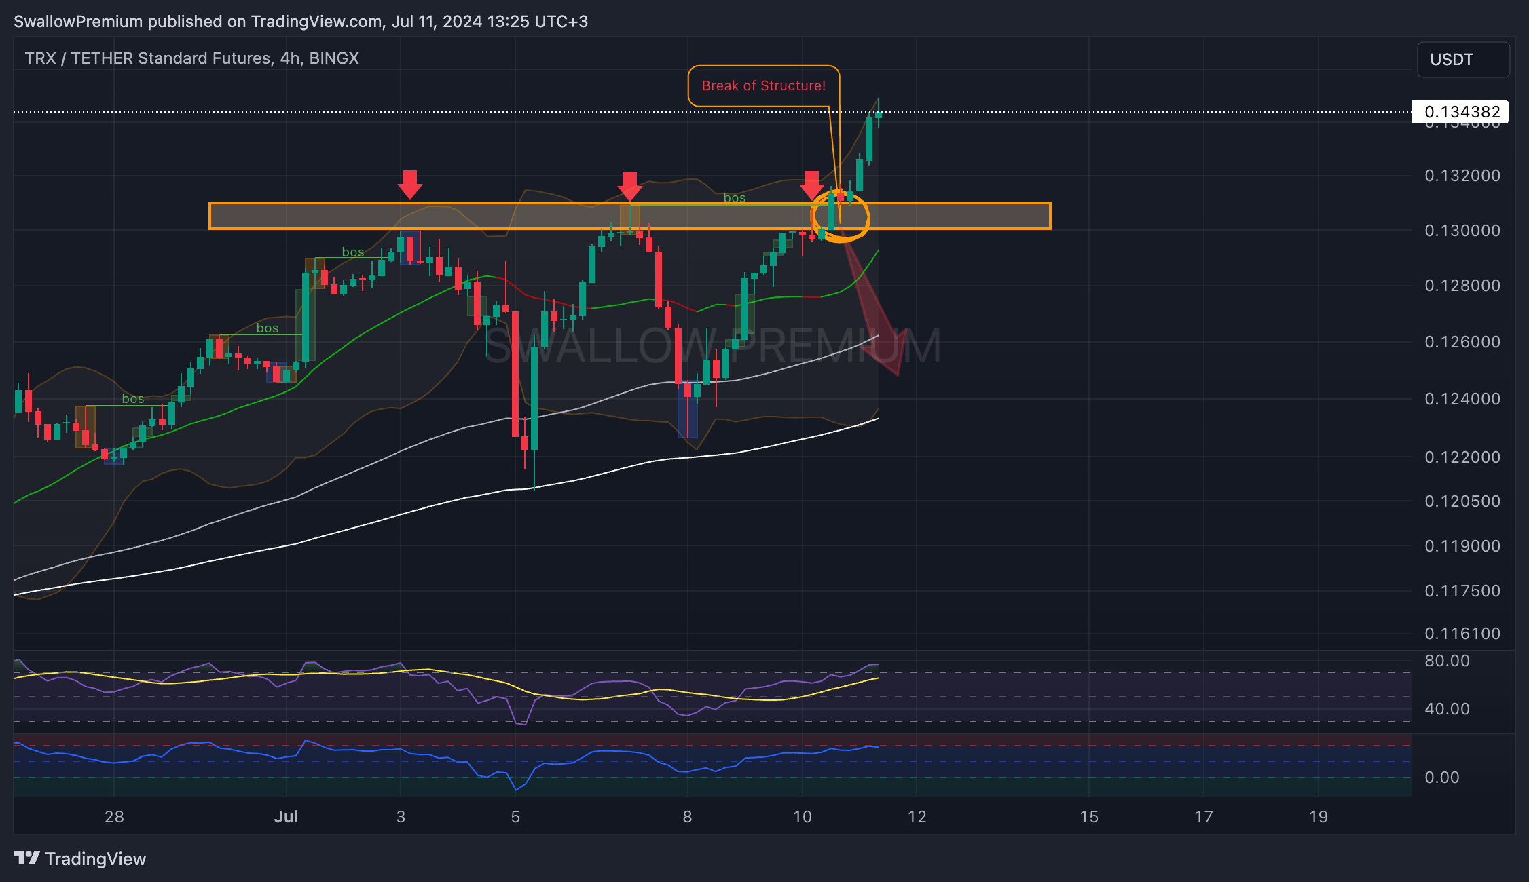Click the 0.117500 price axis label
The height and width of the screenshot is (882, 1529).
pos(1462,591)
